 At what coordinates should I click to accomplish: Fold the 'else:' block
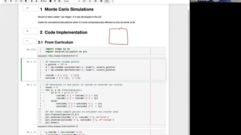pos(43,101)
